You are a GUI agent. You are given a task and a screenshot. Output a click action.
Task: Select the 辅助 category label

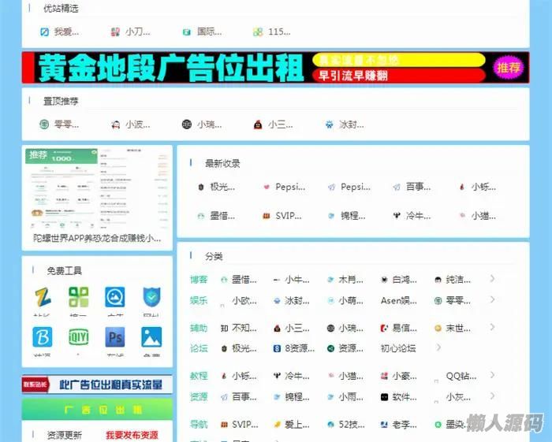199,329
